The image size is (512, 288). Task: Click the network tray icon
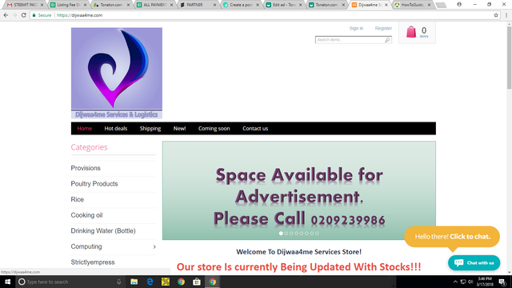462,282
